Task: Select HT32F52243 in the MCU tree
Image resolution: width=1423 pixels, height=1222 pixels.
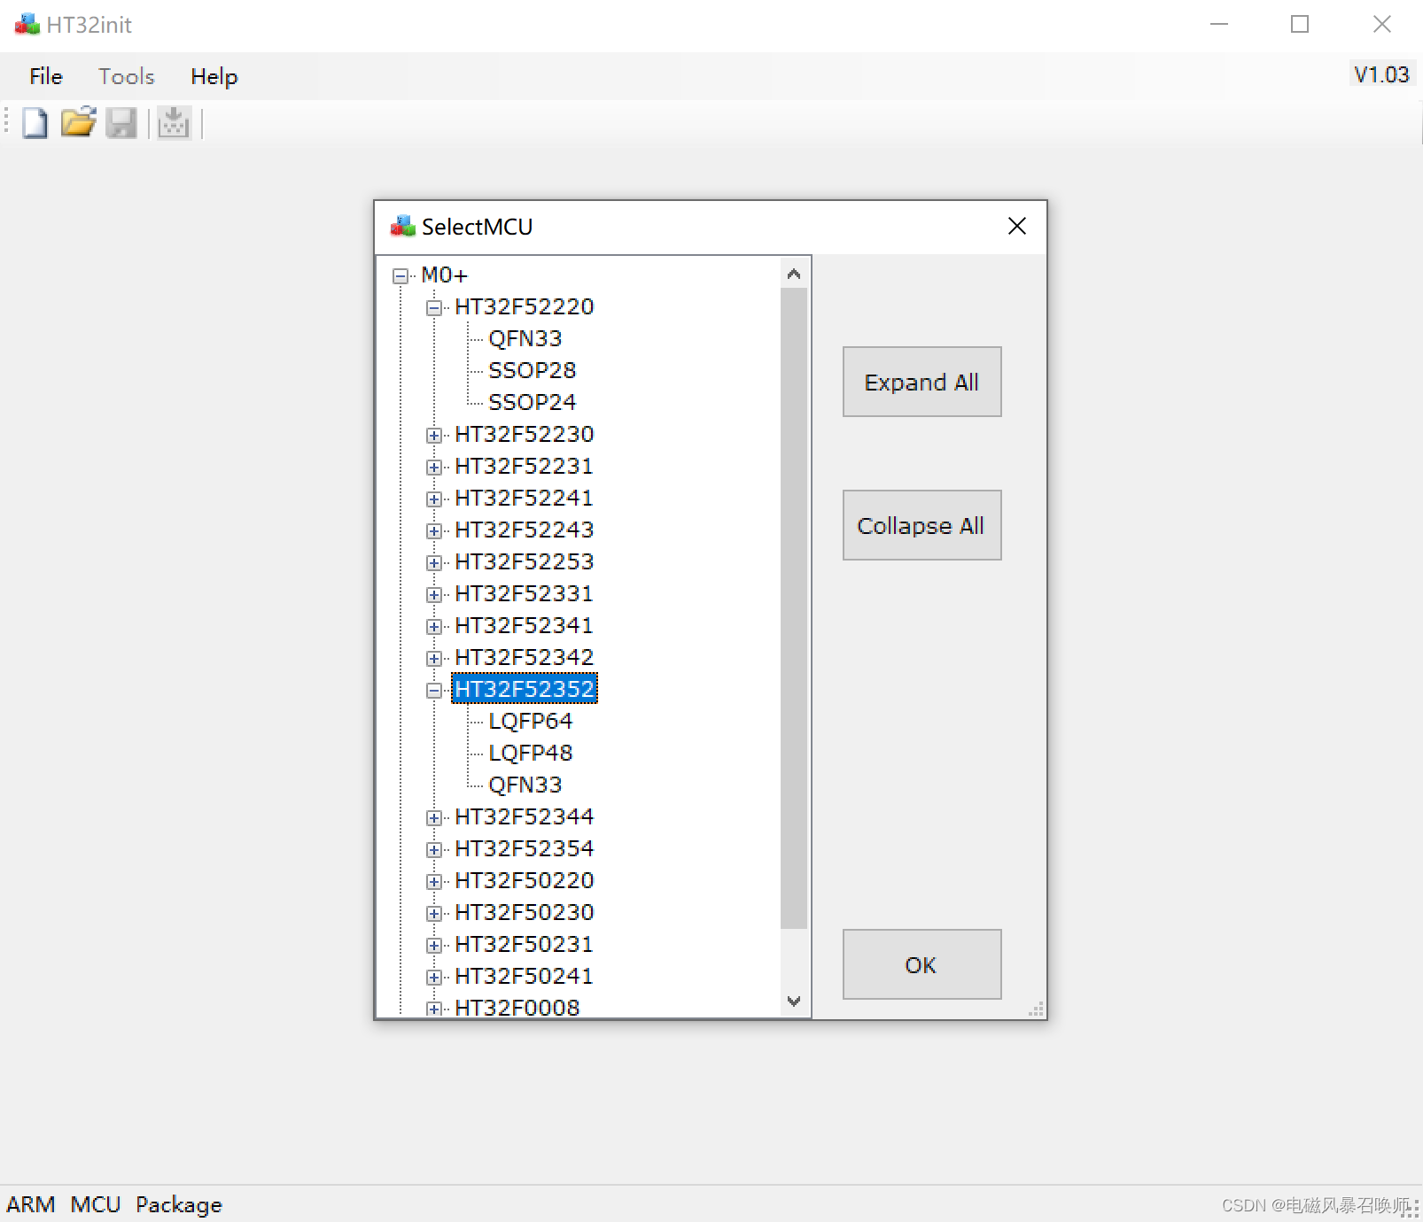Action: [525, 530]
